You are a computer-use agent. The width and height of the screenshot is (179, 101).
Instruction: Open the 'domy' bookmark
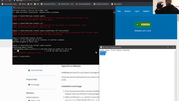(22, 4)
